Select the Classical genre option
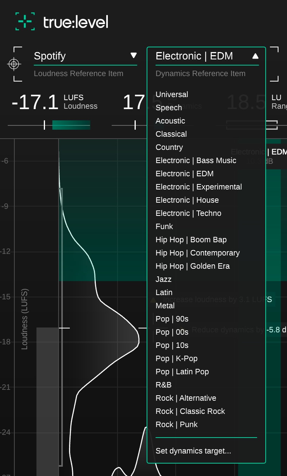The height and width of the screenshot is (476, 287). [x=171, y=134]
